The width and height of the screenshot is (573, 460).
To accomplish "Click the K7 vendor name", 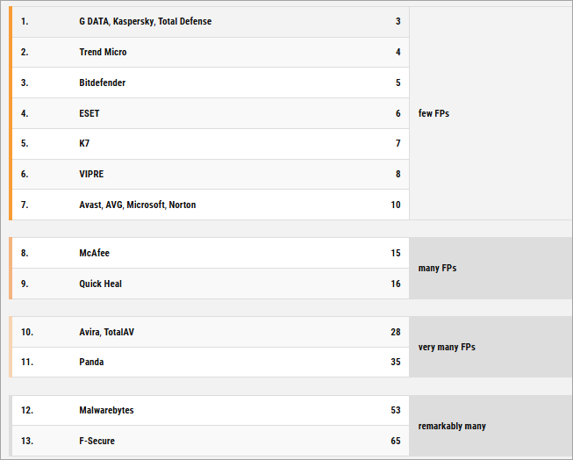I will [x=84, y=143].
